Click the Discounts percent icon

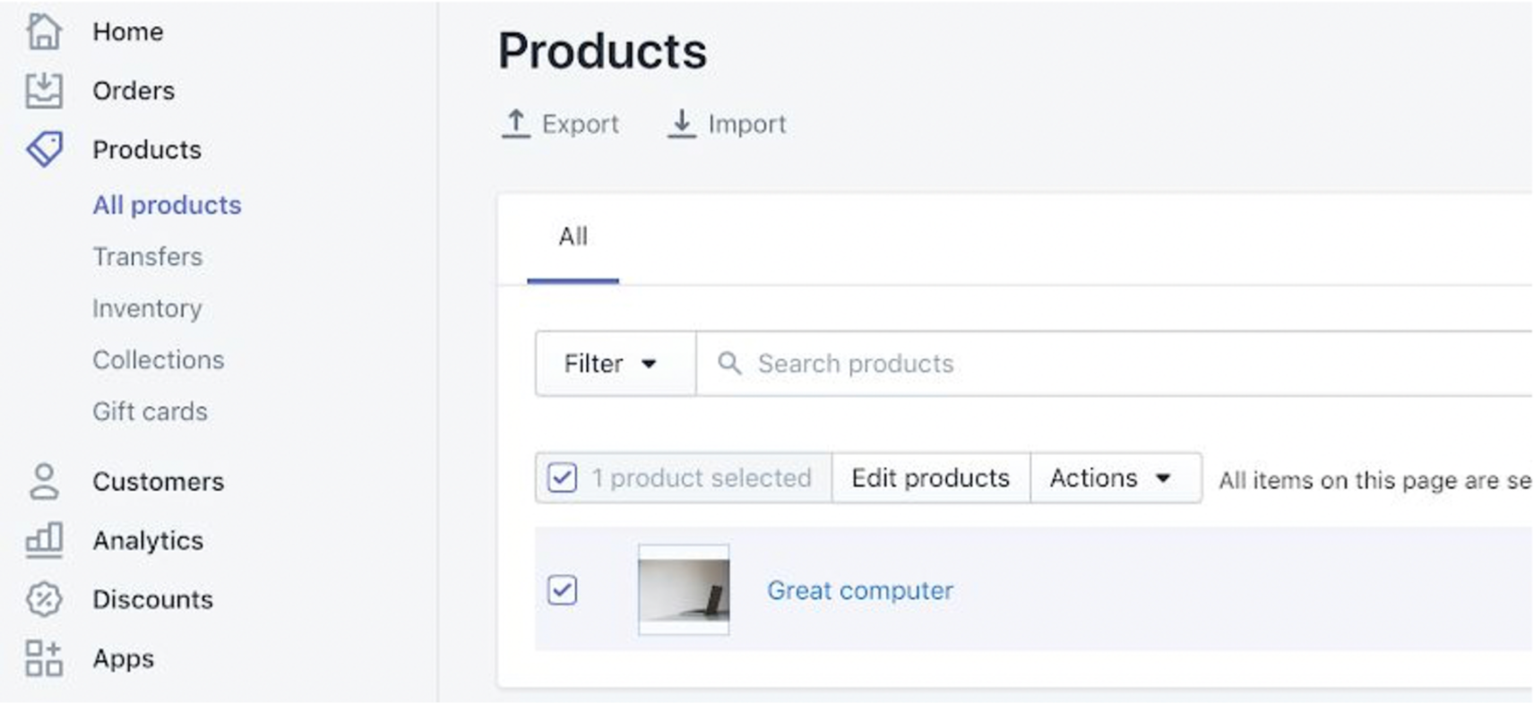tap(45, 599)
